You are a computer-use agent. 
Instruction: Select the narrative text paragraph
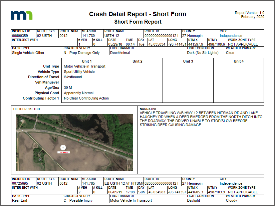click(x=201, y=119)
